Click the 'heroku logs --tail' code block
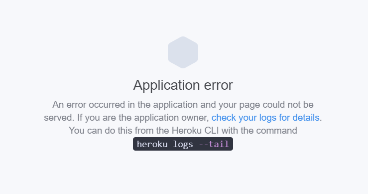 coord(183,144)
